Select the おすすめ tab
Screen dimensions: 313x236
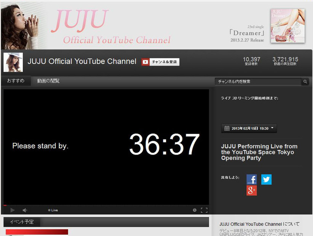pos(16,81)
